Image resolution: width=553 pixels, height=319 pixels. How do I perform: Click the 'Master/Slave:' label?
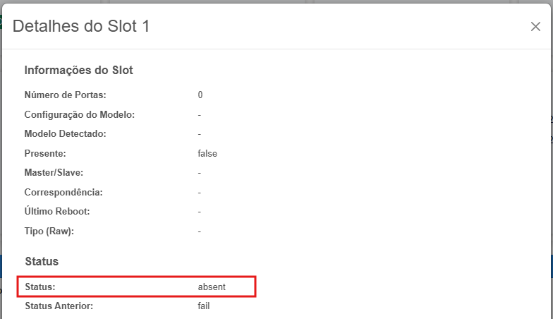tap(54, 172)
